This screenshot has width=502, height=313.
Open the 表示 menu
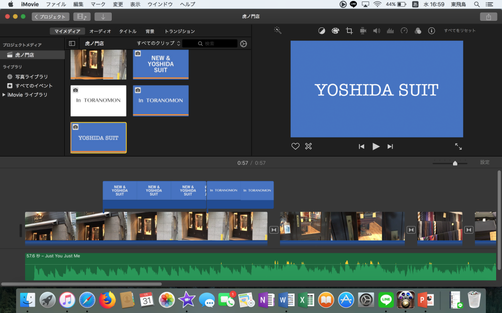point(135,4)
